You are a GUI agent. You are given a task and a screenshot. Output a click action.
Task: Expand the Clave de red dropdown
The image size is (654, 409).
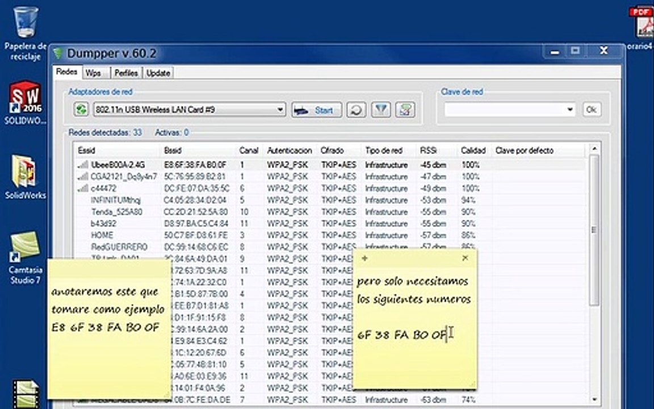click(x=570, y=110)
